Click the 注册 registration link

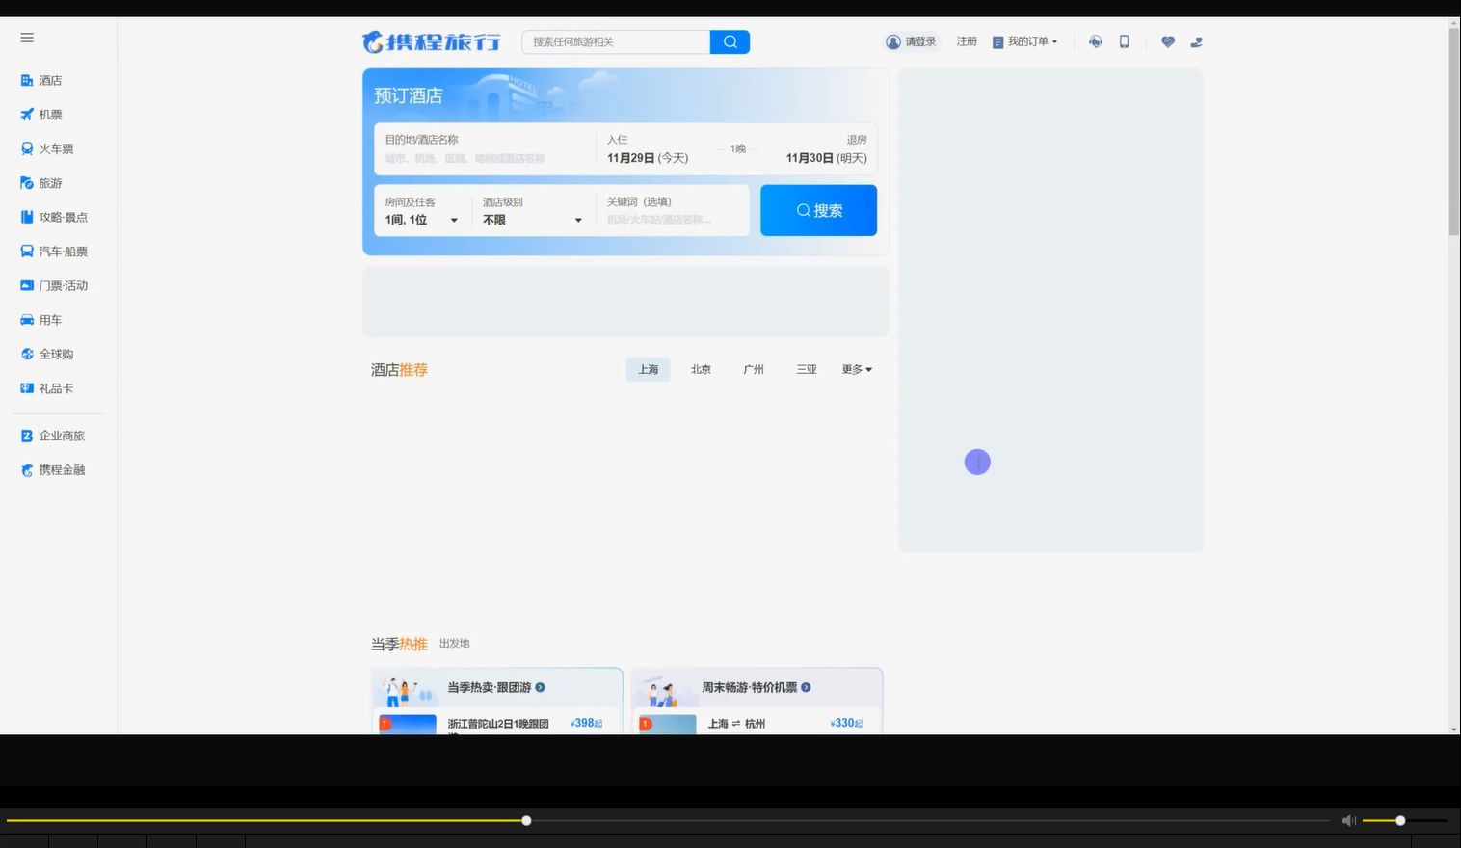tap(966, 41)
